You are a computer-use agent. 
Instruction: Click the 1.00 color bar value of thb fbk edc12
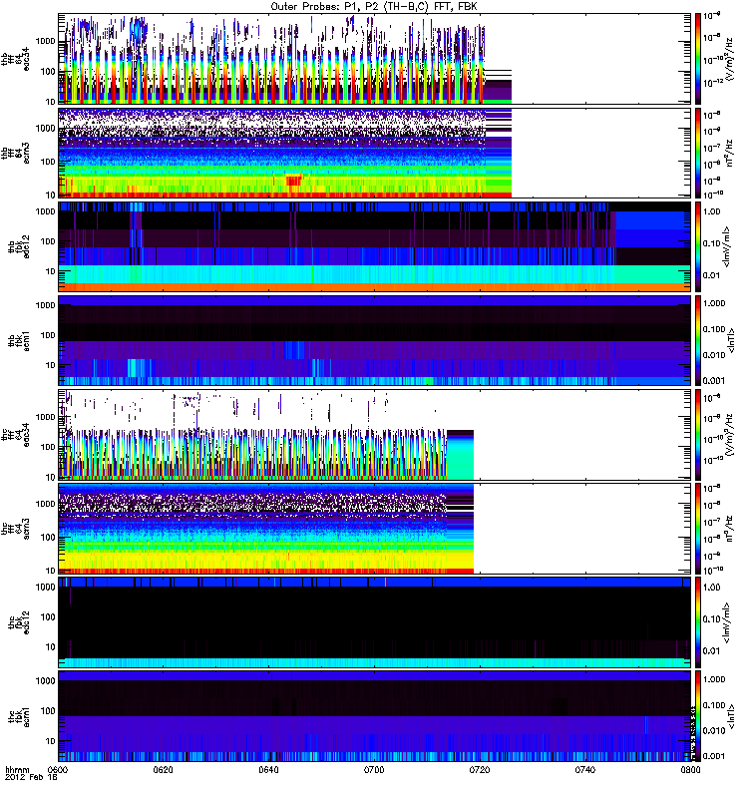pyautogui.click(x=712, y=211)
